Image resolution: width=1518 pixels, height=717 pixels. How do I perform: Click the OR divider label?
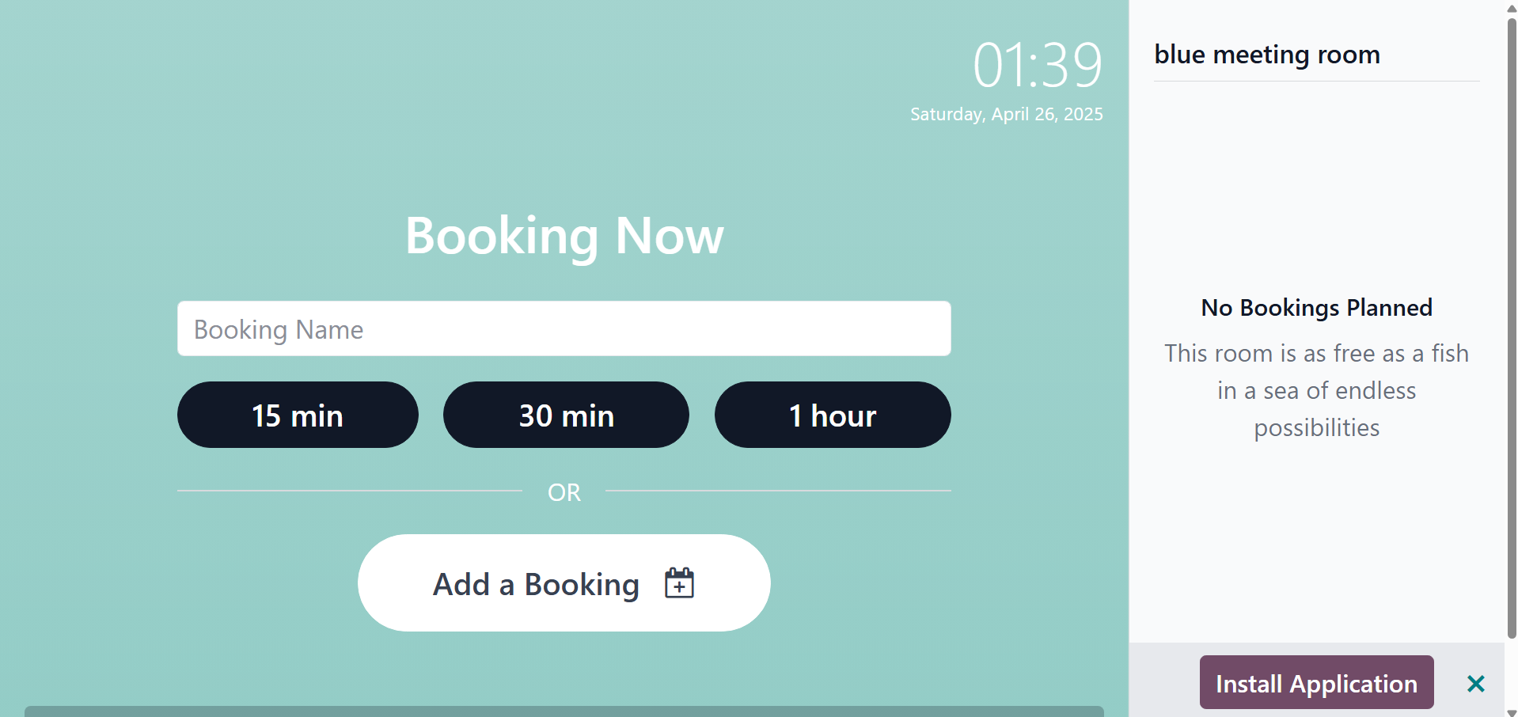click(x=564, y=492)
